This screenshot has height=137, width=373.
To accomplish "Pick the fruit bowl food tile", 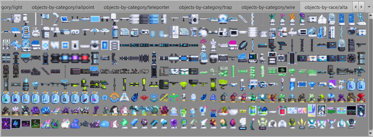I will point(223,111).
